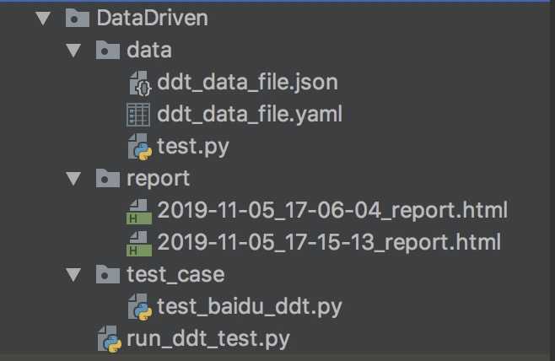Click the test_case folder icon
555x361 pixels.
click(108, 275)
